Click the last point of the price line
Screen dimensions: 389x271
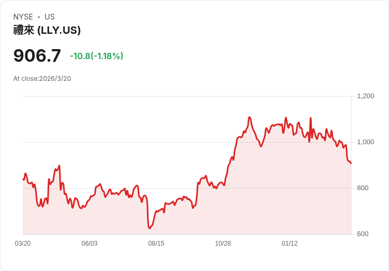click(x=351, y=163)
